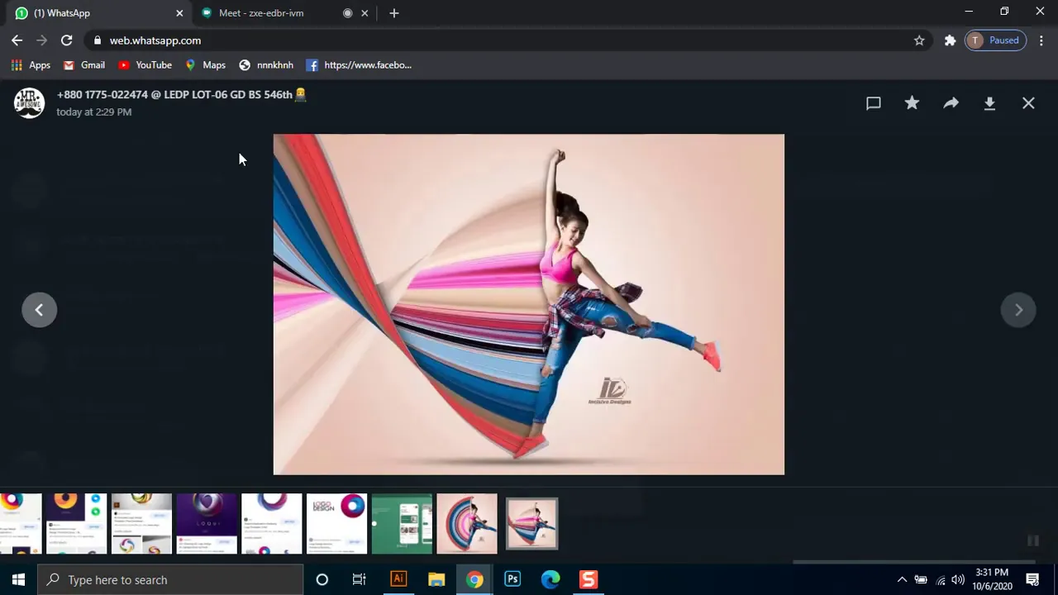This screenshot has height=595, width=1058.
Task: Open the clock showing 3:31 PM
Action: [992, 579]
